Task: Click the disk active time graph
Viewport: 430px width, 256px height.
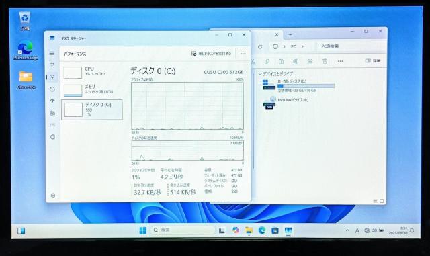Action: 187,105
